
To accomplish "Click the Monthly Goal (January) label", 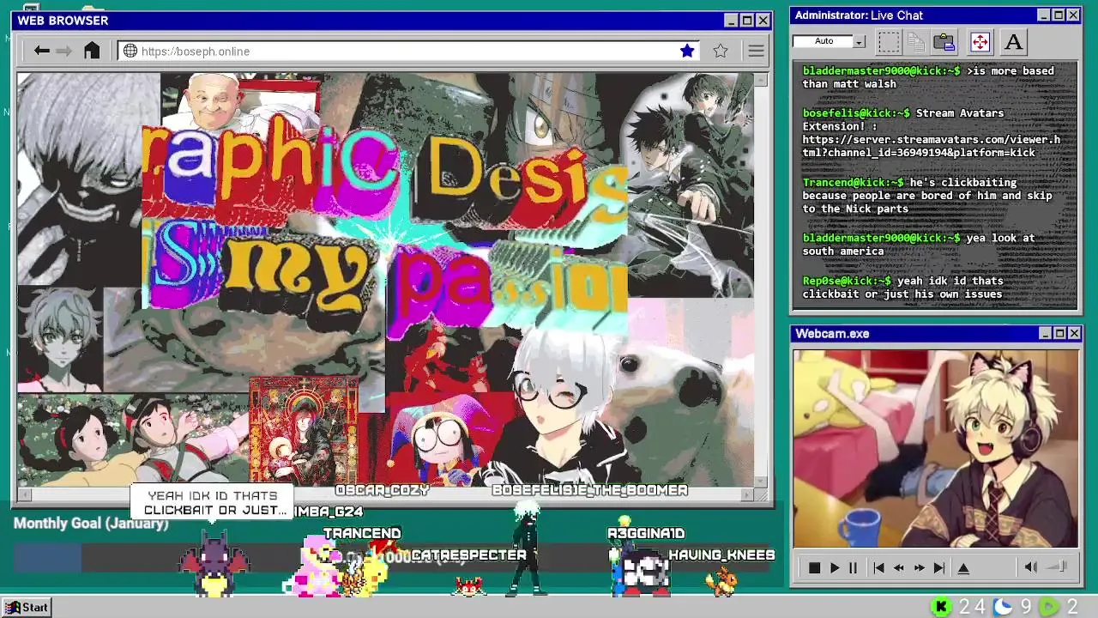I will (x=90, y=523).
